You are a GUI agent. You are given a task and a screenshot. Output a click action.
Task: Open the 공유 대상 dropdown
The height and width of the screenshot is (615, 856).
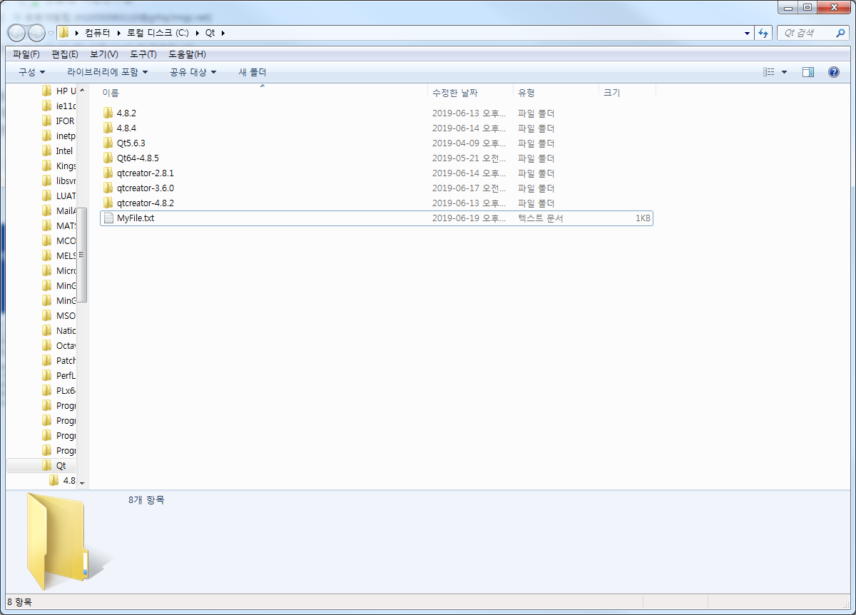click(193, 72)
